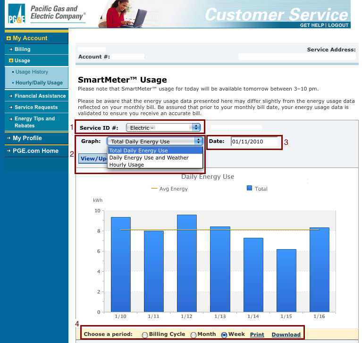
Task: Click the PGE.com Home plus icon
Action: coord(9,151)
